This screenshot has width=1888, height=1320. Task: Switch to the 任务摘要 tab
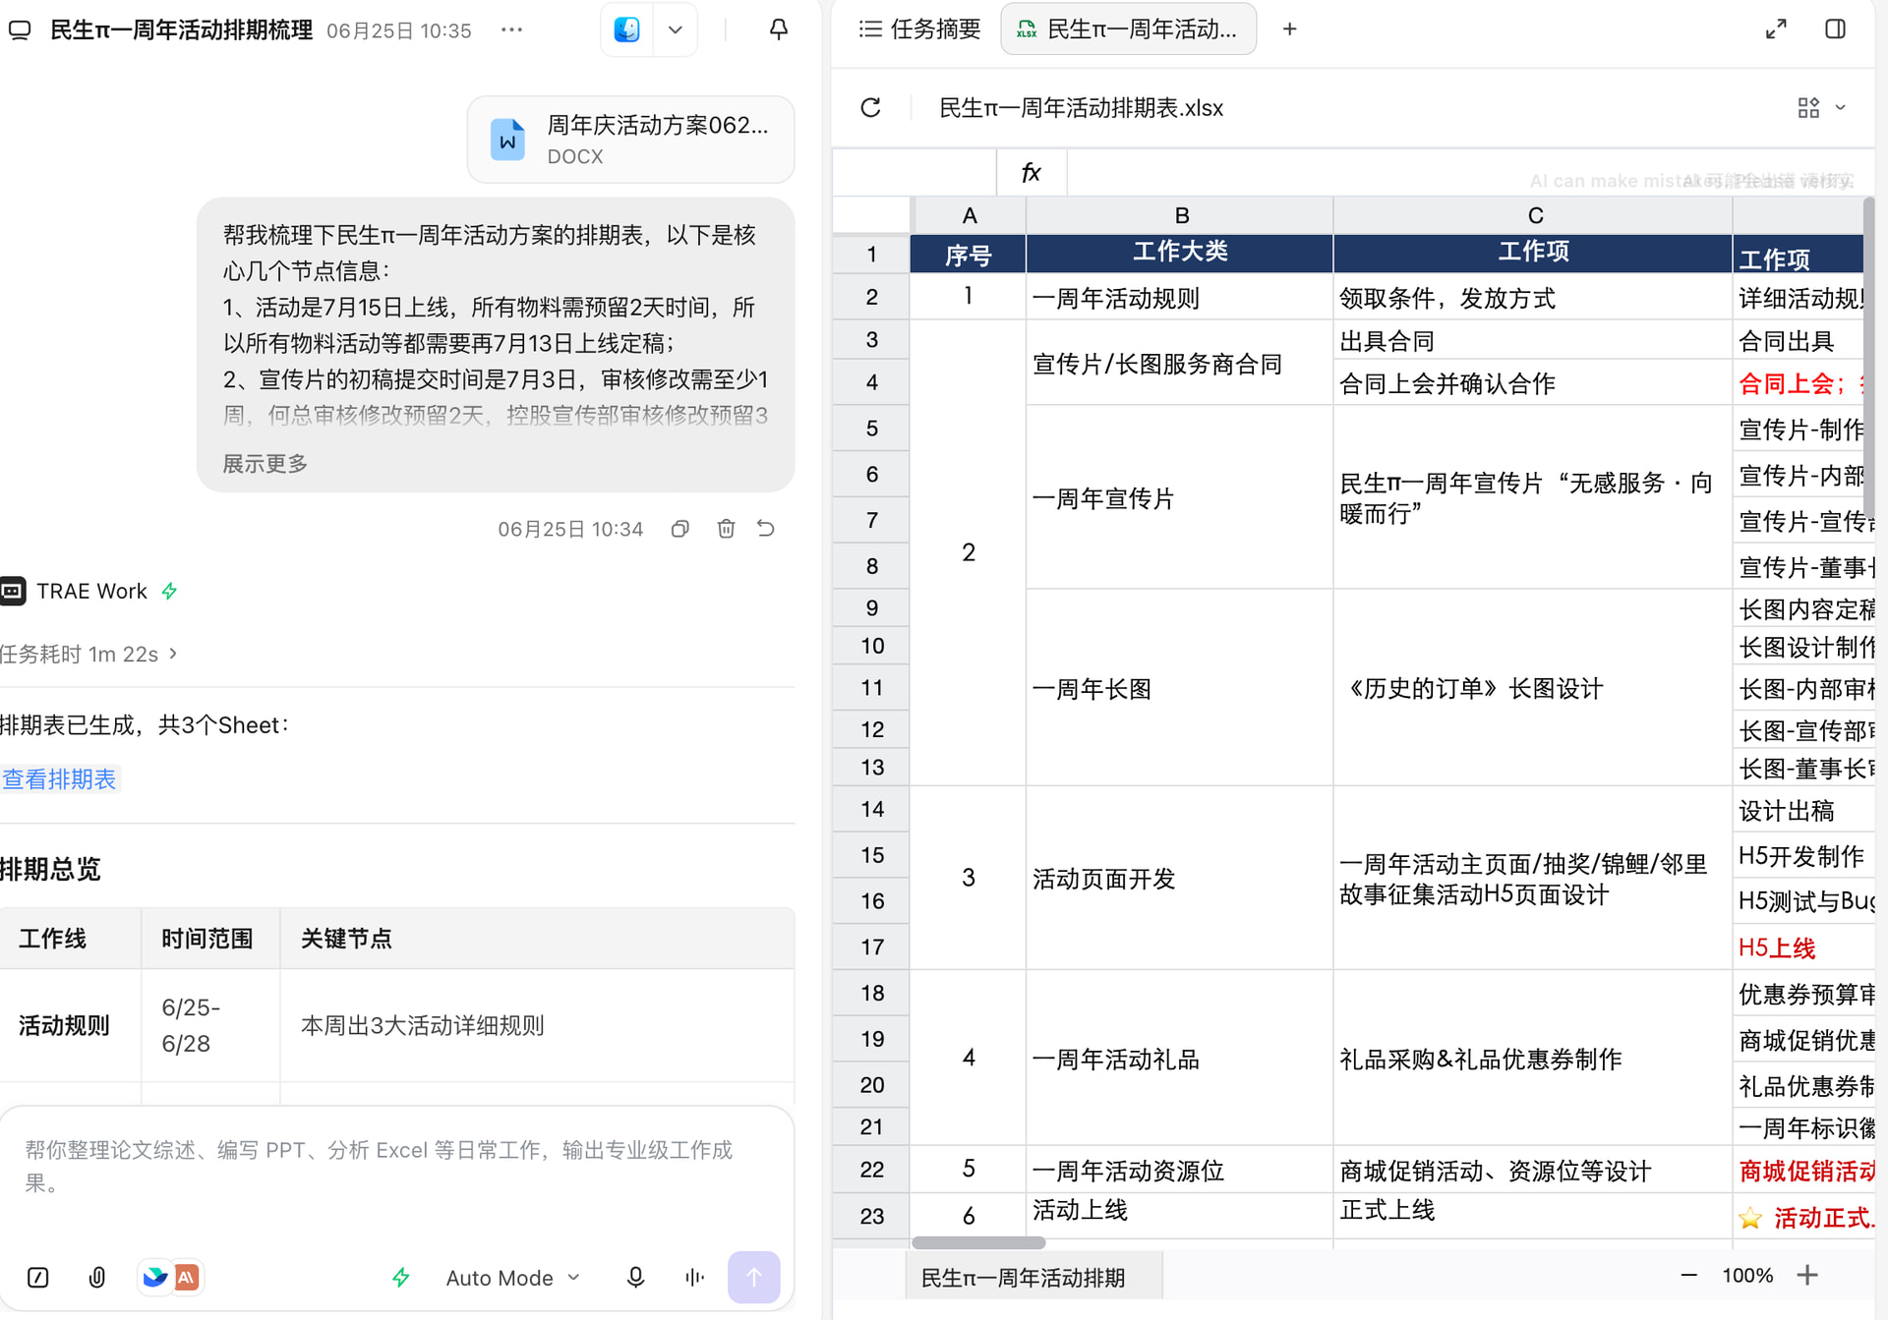[x=919, y=29]
